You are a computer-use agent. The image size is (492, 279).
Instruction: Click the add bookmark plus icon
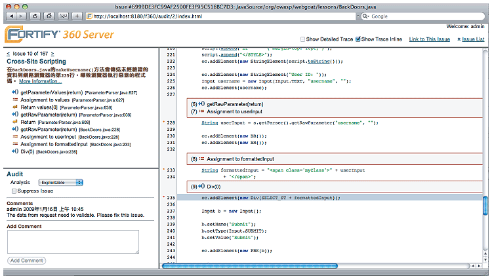pos(77,16)
